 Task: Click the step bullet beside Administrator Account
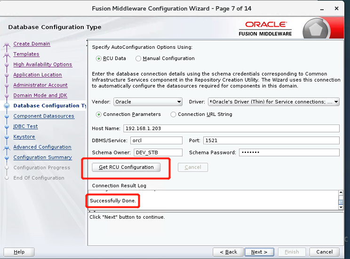[x=7, y=85]
